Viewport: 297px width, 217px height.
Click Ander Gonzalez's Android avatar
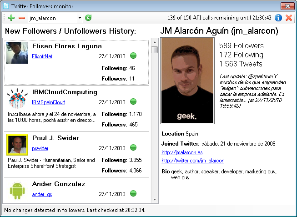[x=17, y=191]
